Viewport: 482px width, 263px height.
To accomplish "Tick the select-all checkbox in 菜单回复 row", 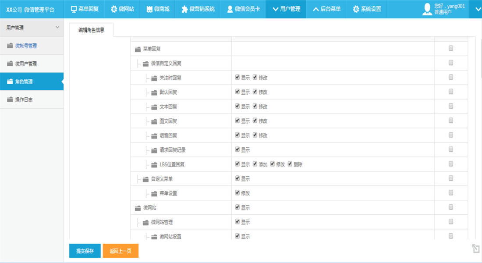I will pos(451,48).
